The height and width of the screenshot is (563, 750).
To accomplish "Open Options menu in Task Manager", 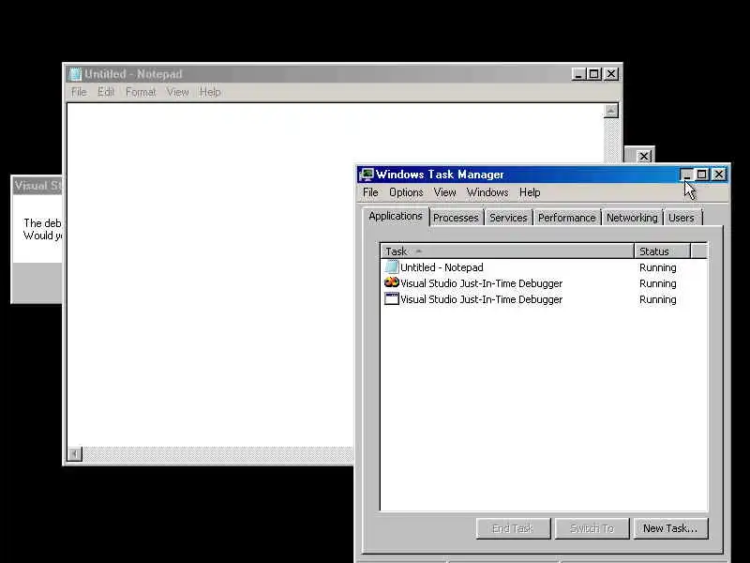I will [406, 192].
